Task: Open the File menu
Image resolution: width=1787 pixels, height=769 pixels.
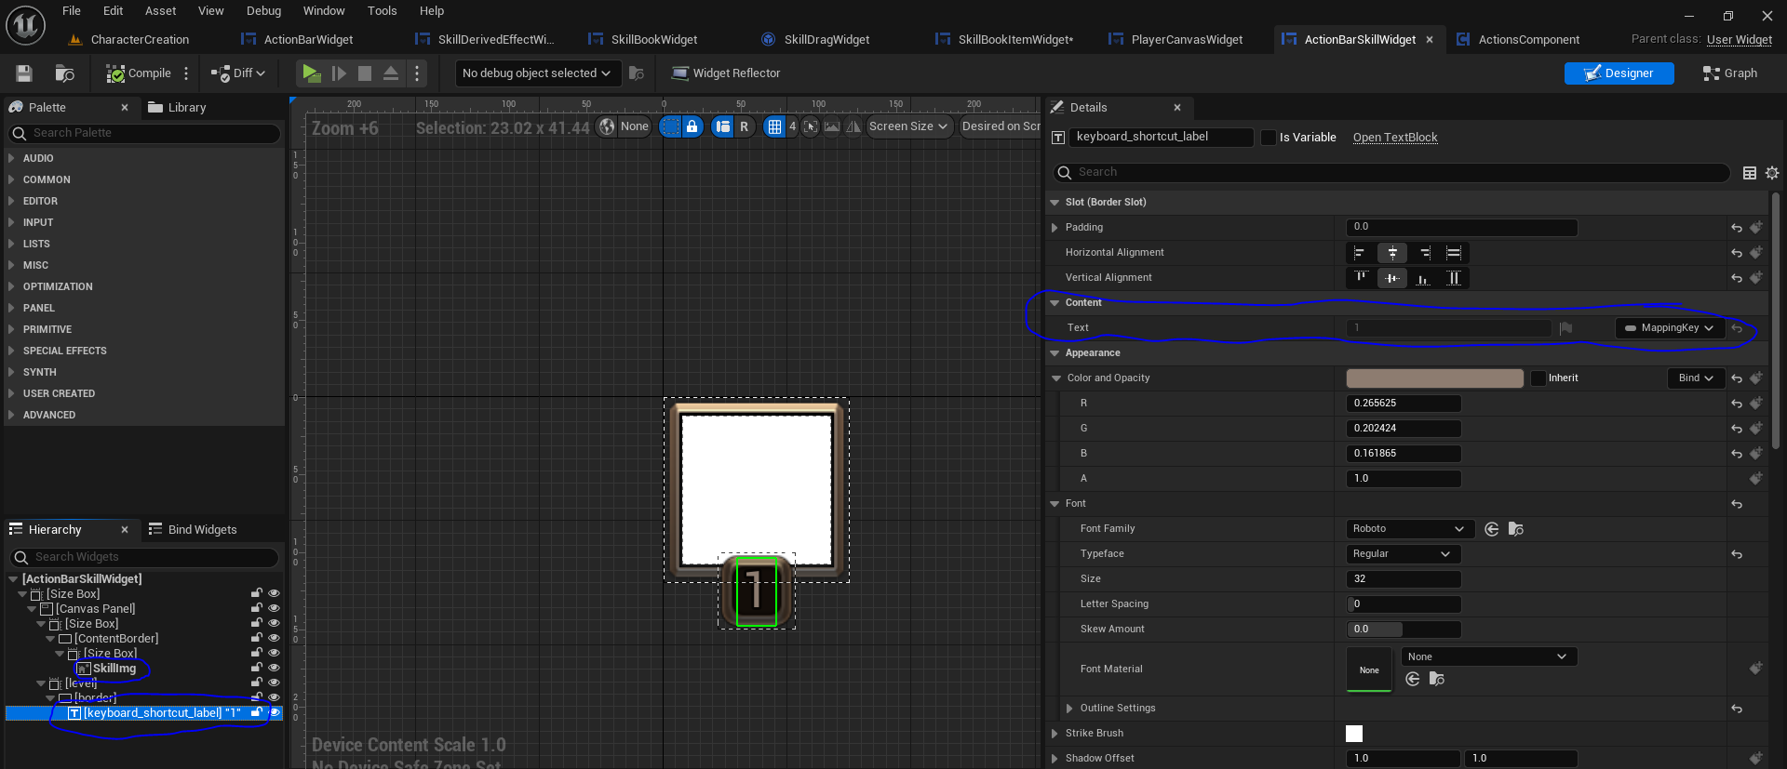Action: (x=72, y=11)
